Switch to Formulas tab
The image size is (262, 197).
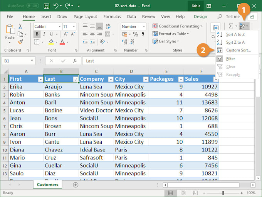point(112,17)
